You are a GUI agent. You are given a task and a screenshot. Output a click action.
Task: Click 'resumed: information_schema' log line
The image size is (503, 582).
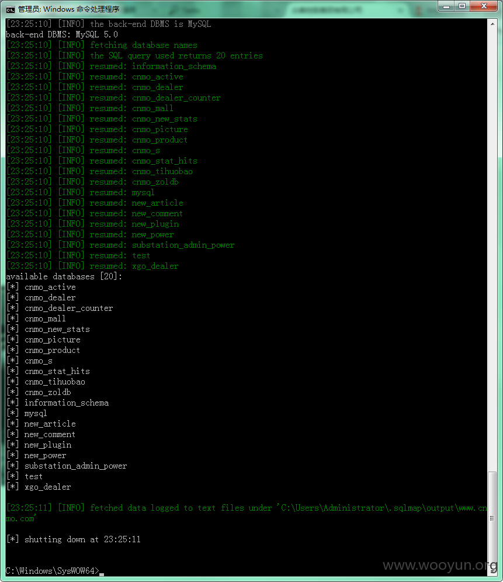[x=112, y=66]
